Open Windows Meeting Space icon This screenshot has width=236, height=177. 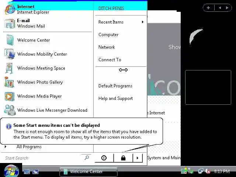pyautogui.click(x=9, y=68)
